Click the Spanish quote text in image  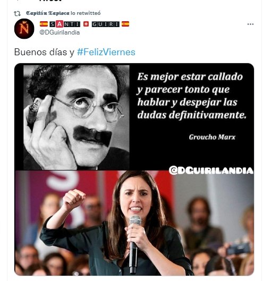192,96
